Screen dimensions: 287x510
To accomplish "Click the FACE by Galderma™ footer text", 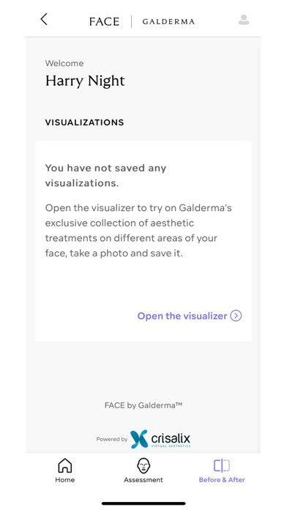I will [143, 405].
